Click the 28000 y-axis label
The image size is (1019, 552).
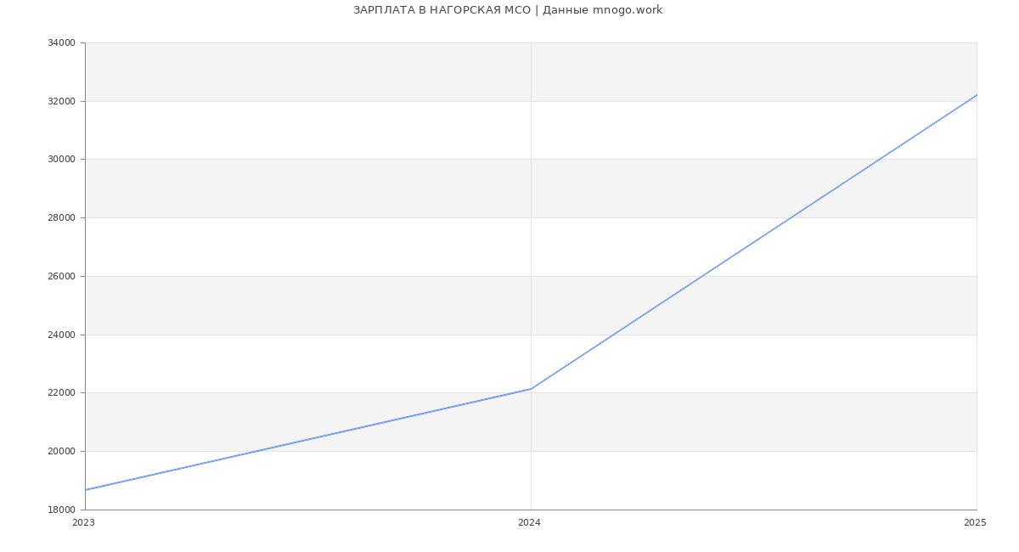point(61,218)
